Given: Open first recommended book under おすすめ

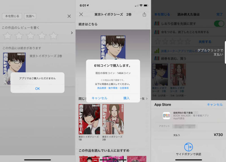Looking at the screenshot, I should (89, 159).
